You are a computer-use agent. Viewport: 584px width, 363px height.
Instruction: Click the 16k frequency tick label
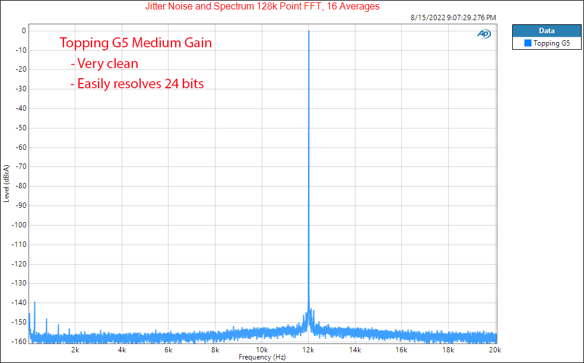pyautogui.click(x=401, y=349)
